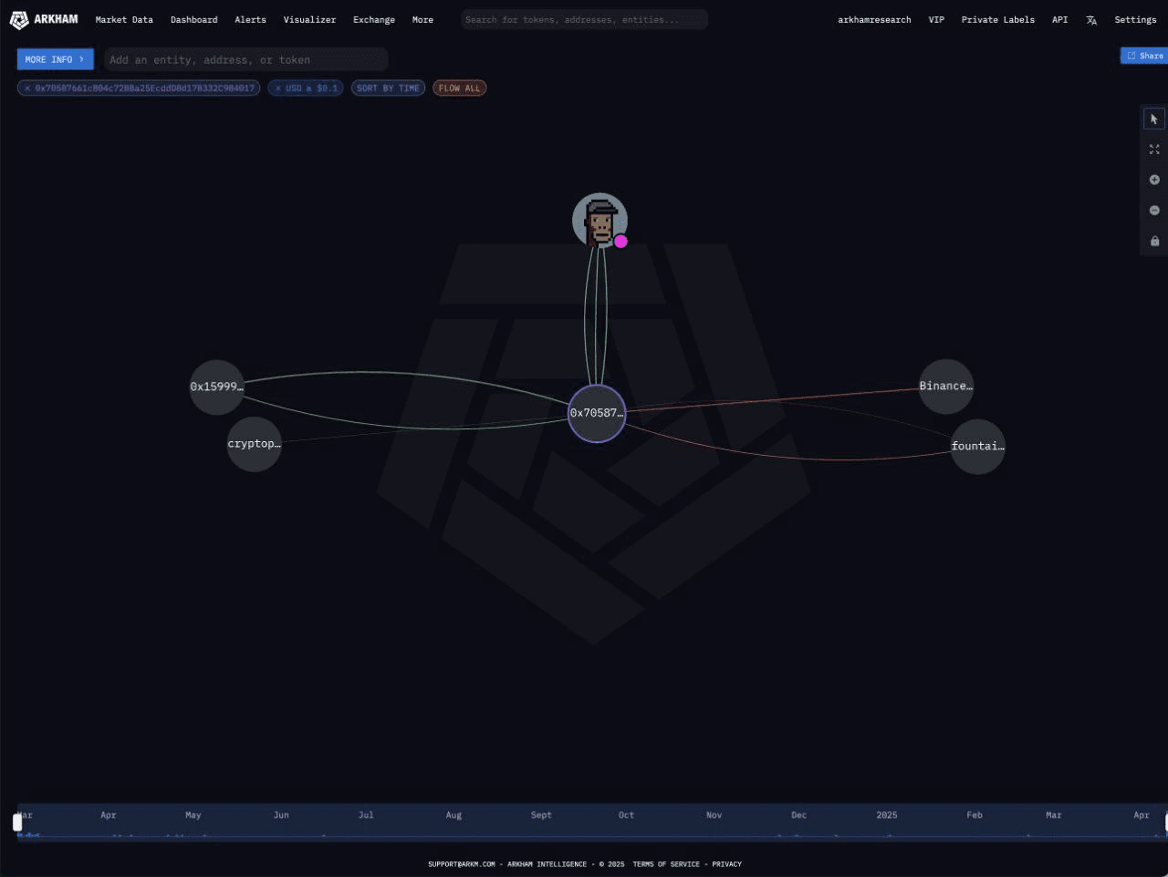Zoom out with the minus icon
1168x877 pixels.
click(x=1153, y=211)
